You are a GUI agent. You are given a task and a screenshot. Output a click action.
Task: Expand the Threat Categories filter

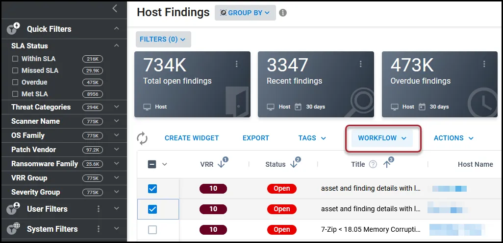pos(117,107)
